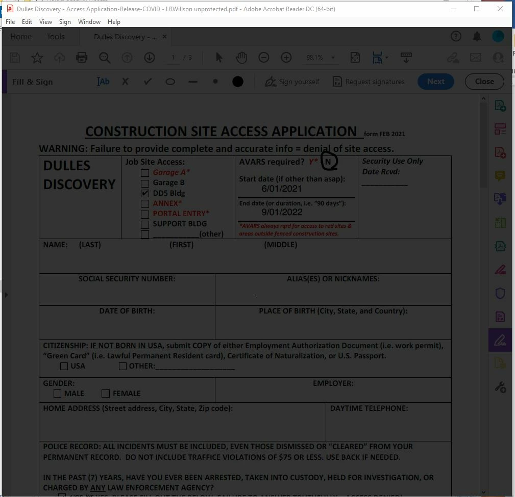515x497 pixels.
Task: Uncheck the DD5 Bldg checkbox
Action: pyautogui.click(x=145, y=193)
